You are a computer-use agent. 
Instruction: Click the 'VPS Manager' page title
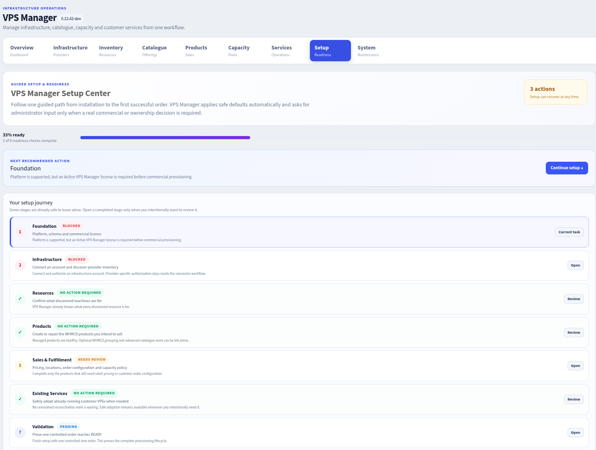point(30,18)
